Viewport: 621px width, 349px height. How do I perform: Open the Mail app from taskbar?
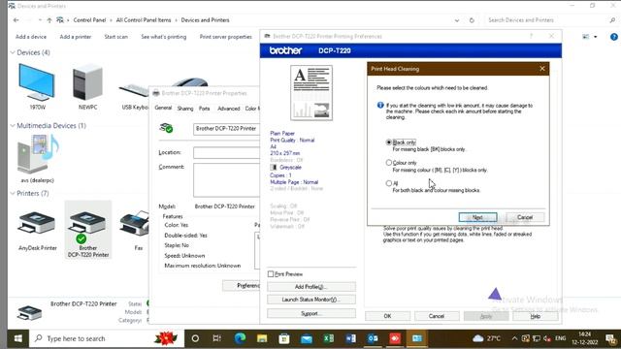(307, 338)
